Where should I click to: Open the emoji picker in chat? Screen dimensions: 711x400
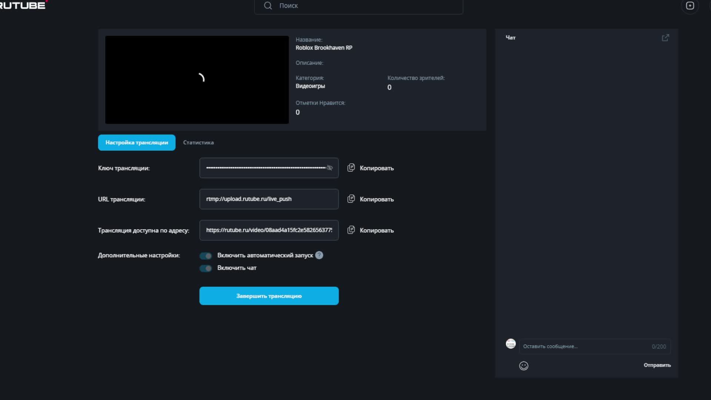[x=523, y=366]
